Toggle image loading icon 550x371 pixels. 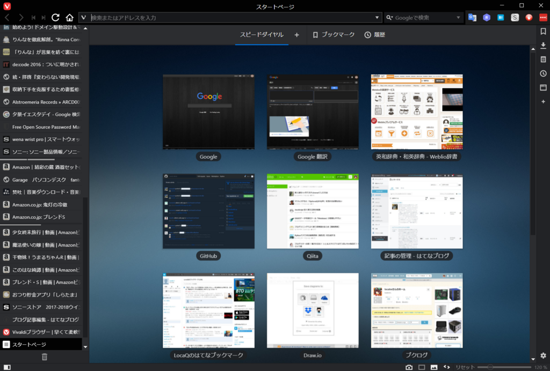click(x=434, y=367)
